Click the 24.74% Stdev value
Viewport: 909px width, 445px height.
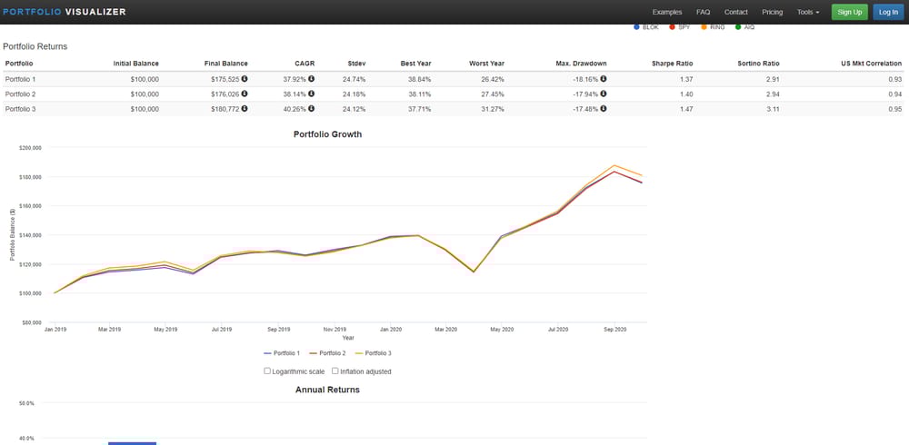click(355, 79)
